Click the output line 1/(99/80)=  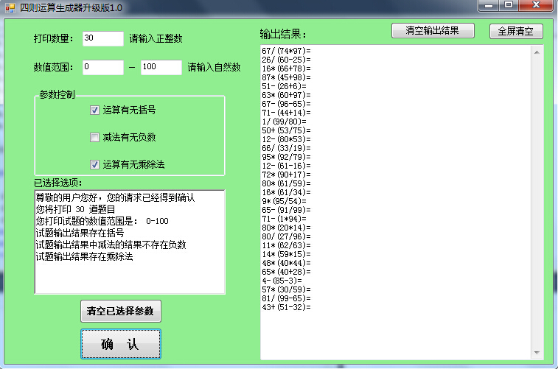(284, 122)
